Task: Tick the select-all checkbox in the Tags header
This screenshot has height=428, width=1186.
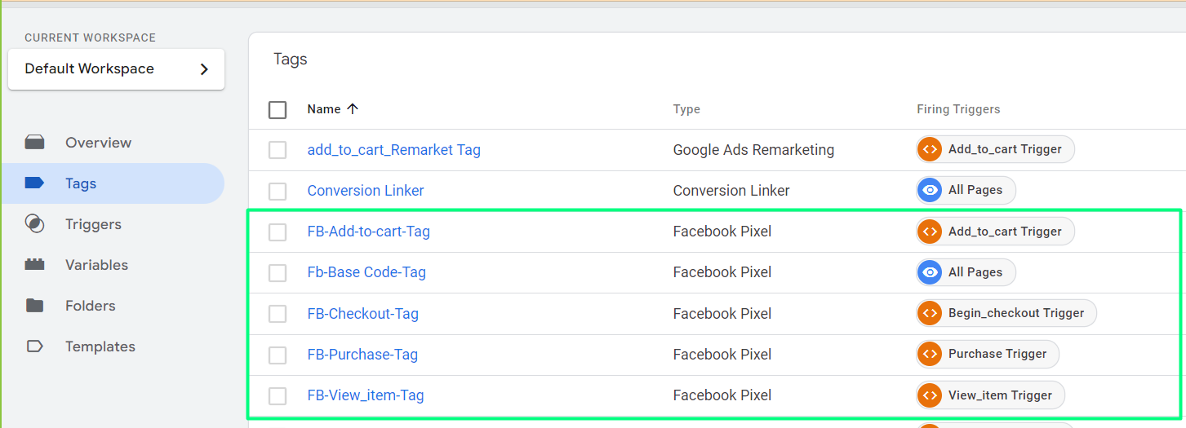Action: (x=278, y=109)
